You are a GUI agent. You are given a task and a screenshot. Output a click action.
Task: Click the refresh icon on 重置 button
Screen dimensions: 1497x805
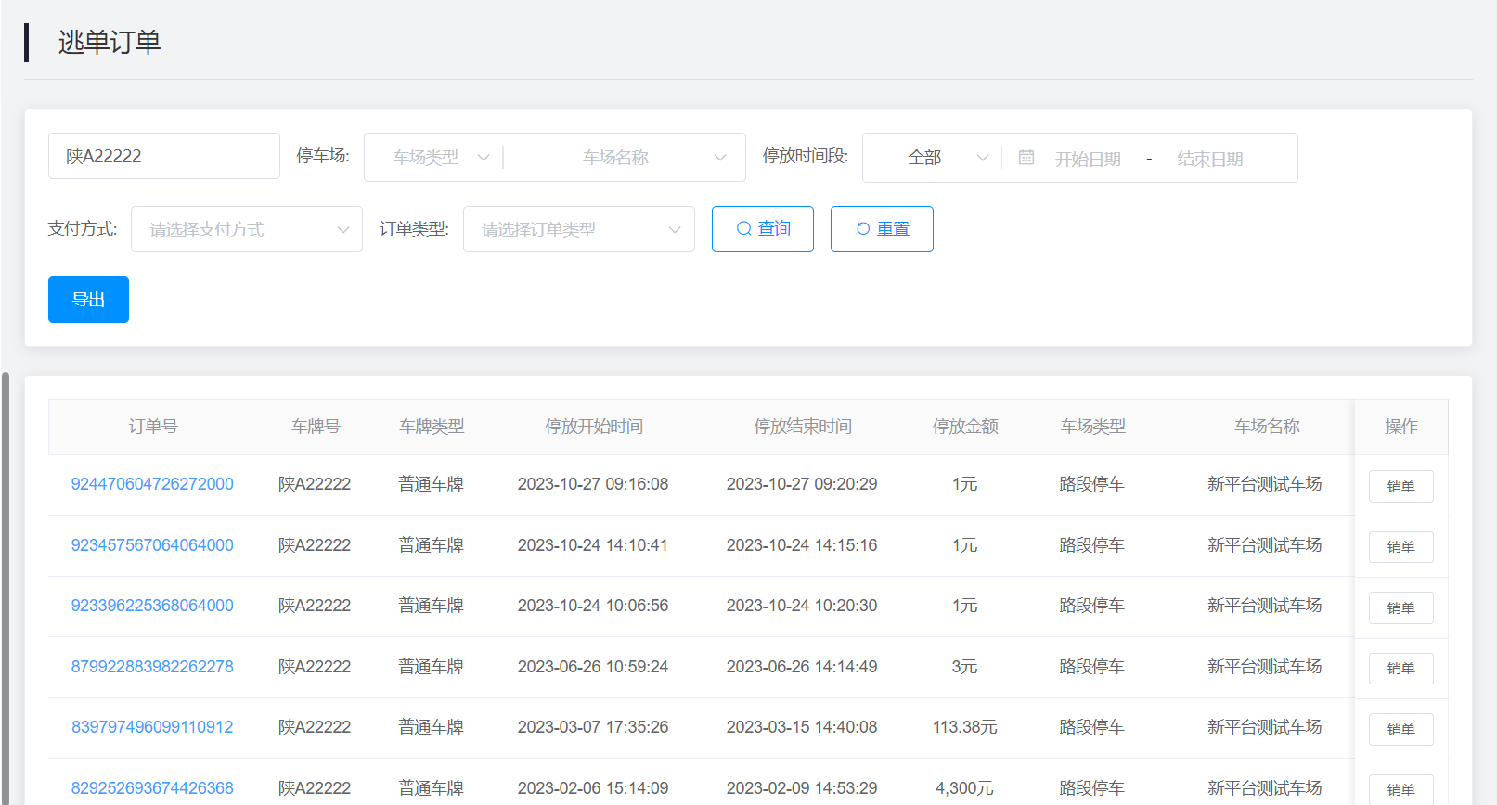862,229
